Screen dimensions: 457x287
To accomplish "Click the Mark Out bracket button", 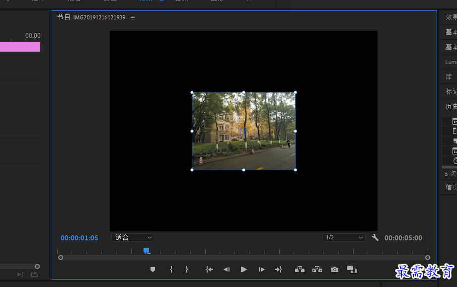I will coord(187,270).
